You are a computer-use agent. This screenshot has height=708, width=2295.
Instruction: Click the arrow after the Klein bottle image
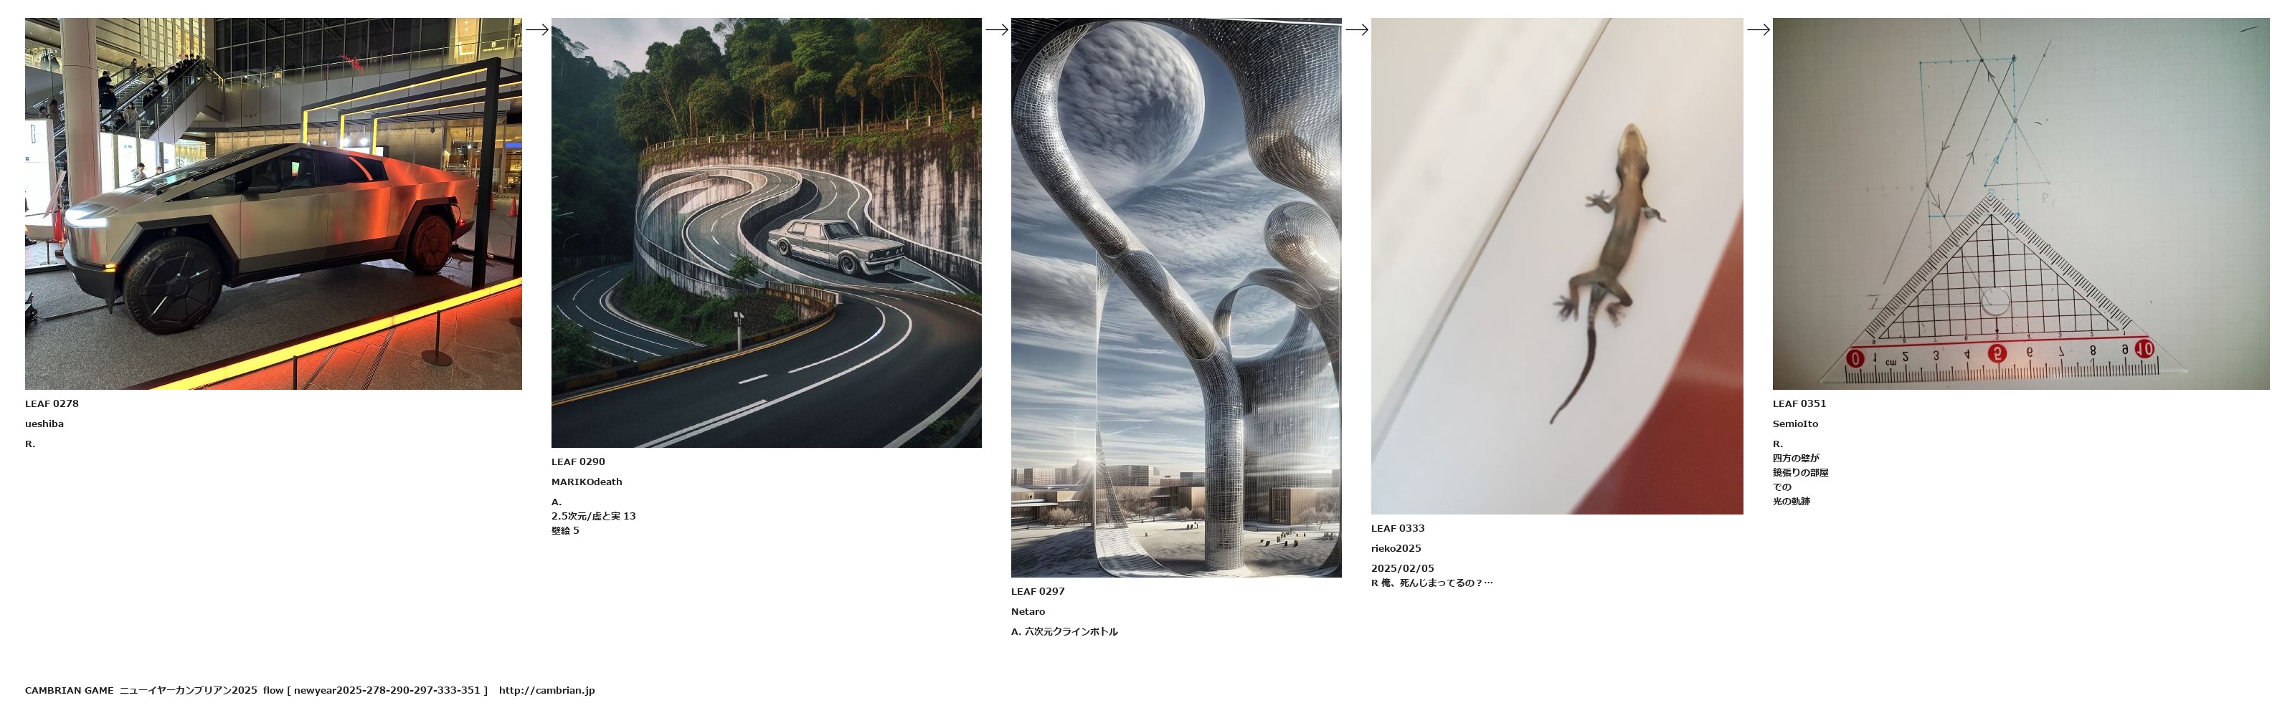tap(1357, 29)
